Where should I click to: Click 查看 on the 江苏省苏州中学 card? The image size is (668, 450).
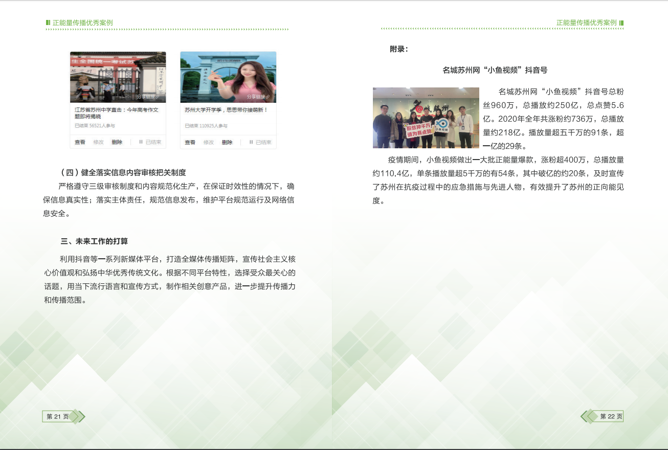[80, 142]
